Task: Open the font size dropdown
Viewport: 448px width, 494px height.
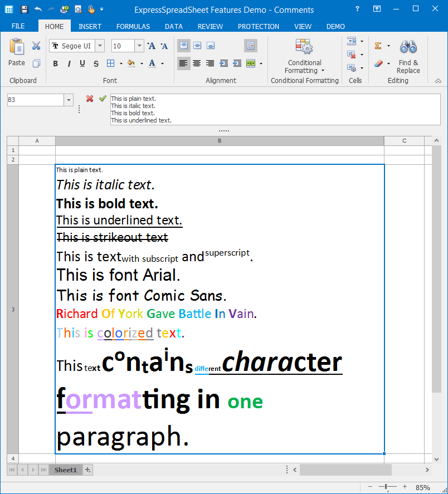Action: tap(139, 46)
